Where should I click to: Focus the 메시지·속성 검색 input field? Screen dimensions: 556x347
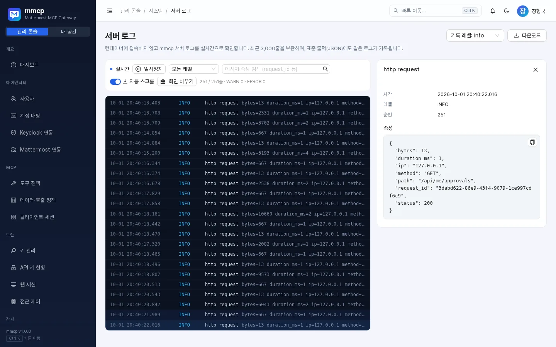coord(271,69)
